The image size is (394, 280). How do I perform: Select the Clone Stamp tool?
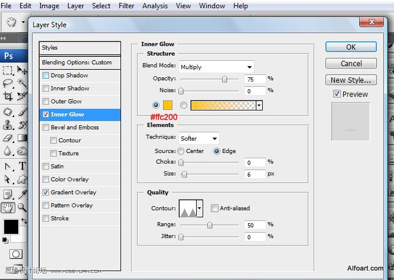8,125
